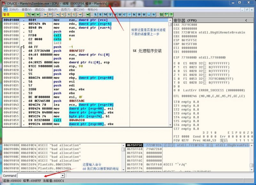Select dump row at address 00699000

[x=62, y=145]
